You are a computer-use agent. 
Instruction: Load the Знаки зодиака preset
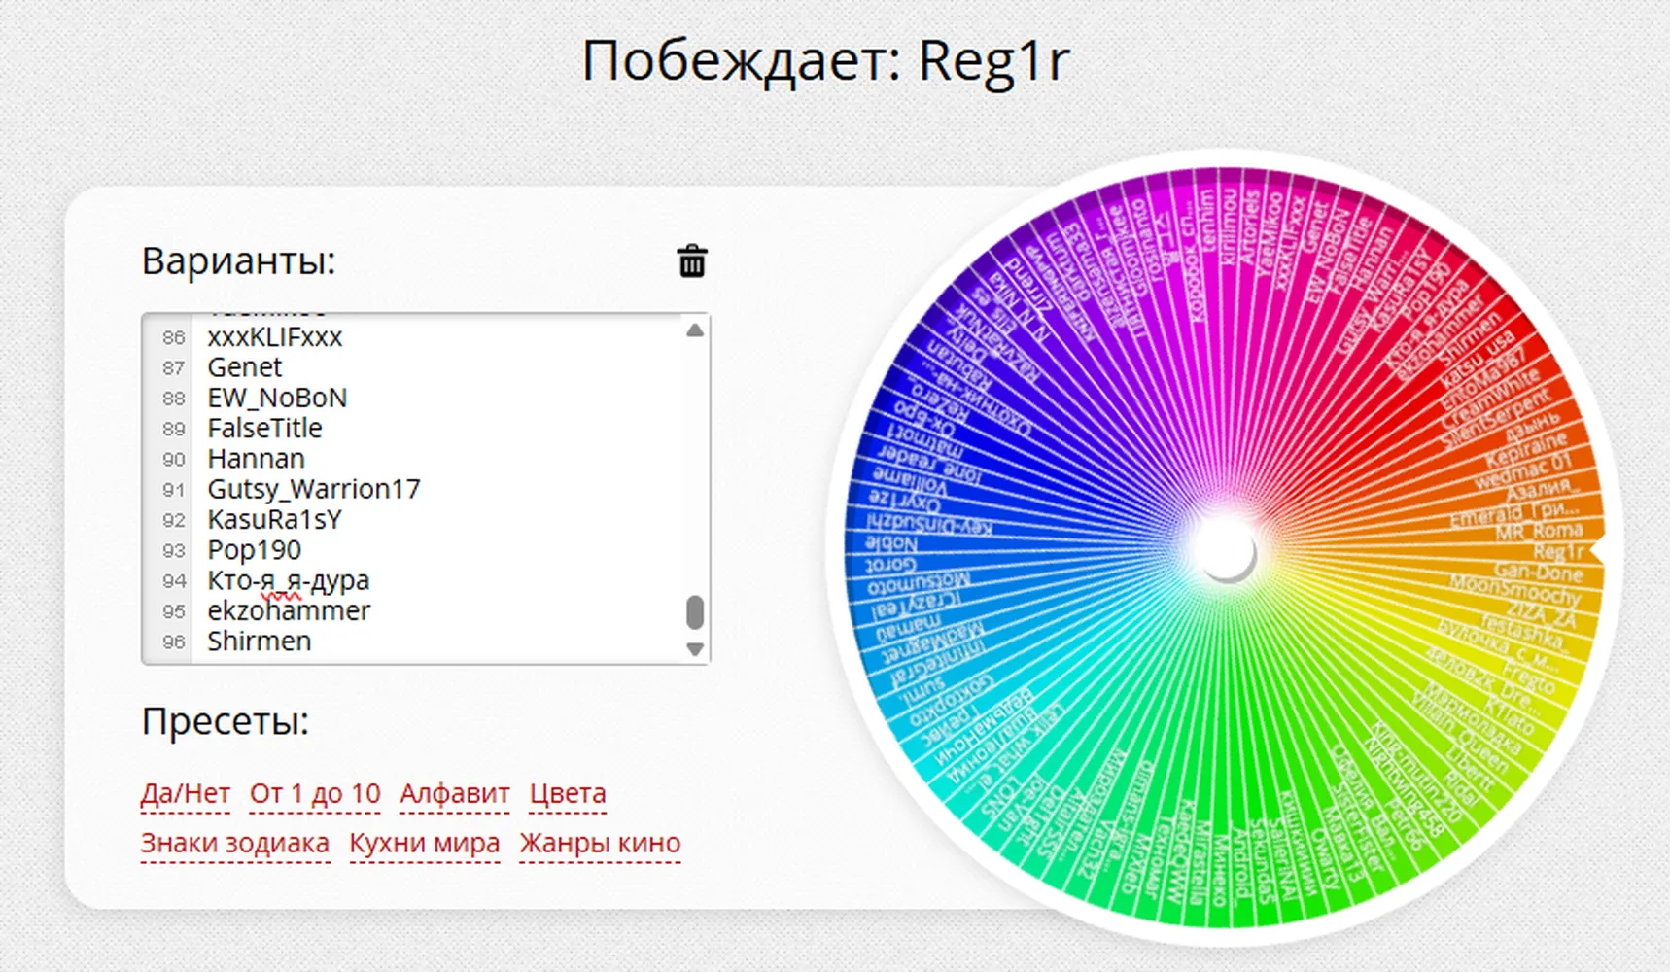click(235, 843)
